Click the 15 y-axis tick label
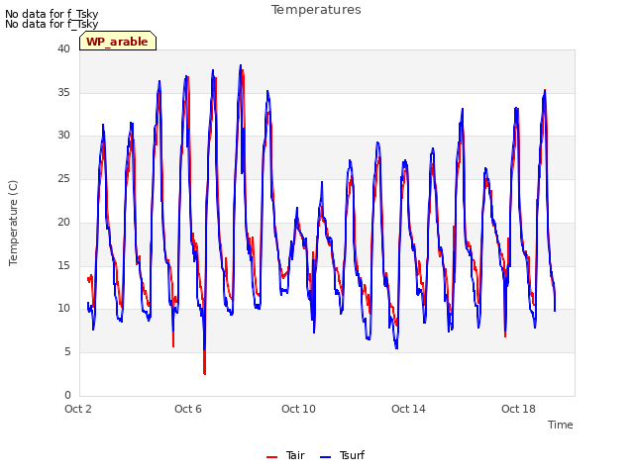Image resolution: width=634 pixels, height=475 pixels. point(63,265)
